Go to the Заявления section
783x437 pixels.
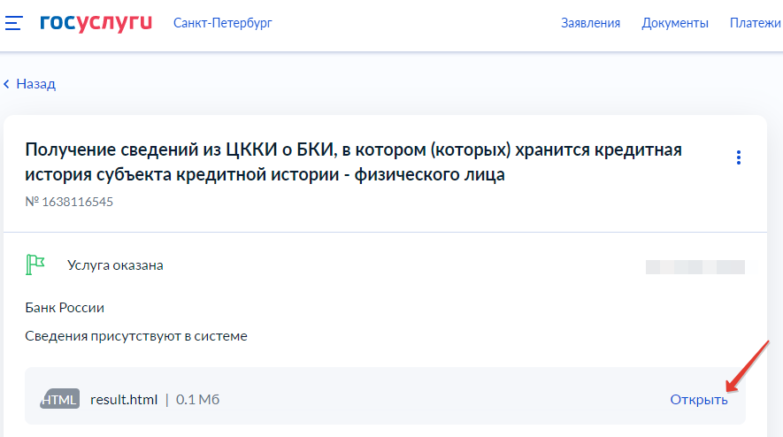590,23
